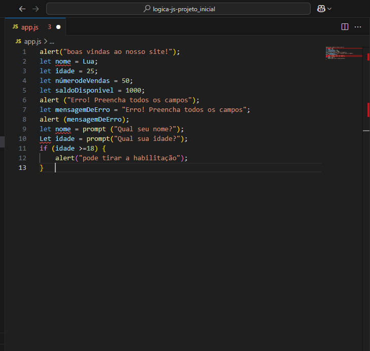
Task: Click the vertical scrollbar error marker near the top
Action: pyautogui.click(x=368, y=57)
